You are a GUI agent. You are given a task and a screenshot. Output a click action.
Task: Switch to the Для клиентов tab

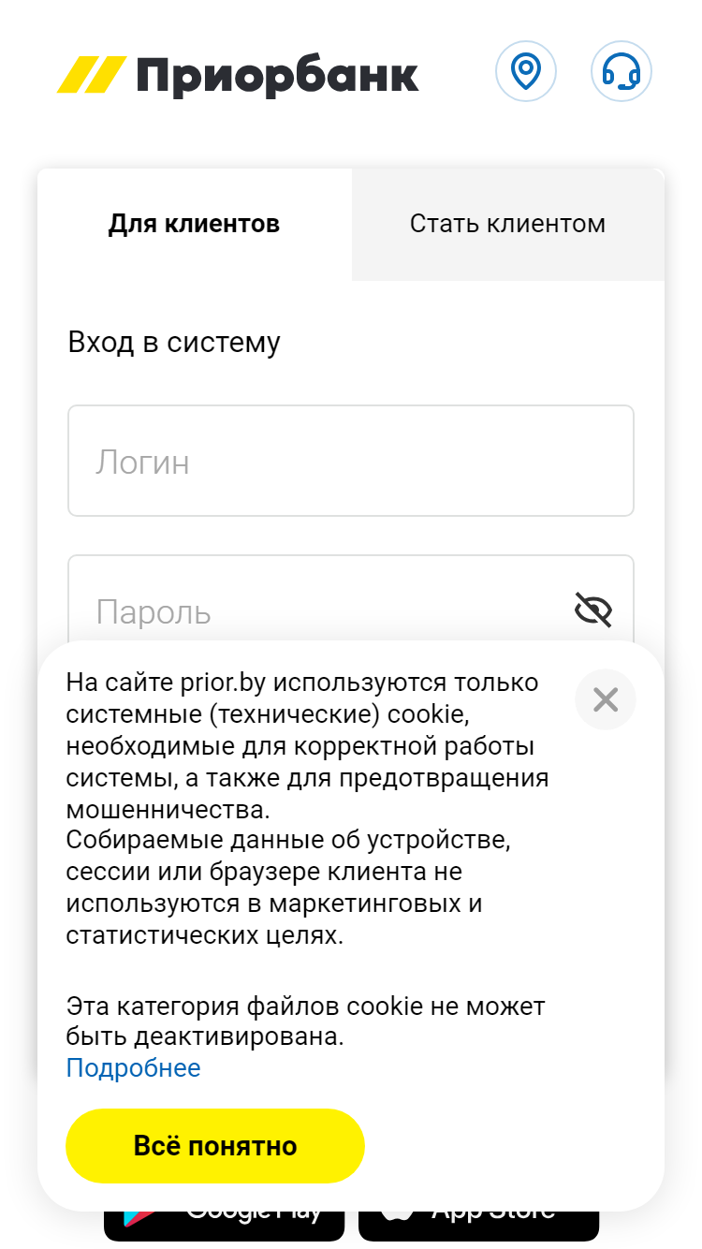point(195,224)
